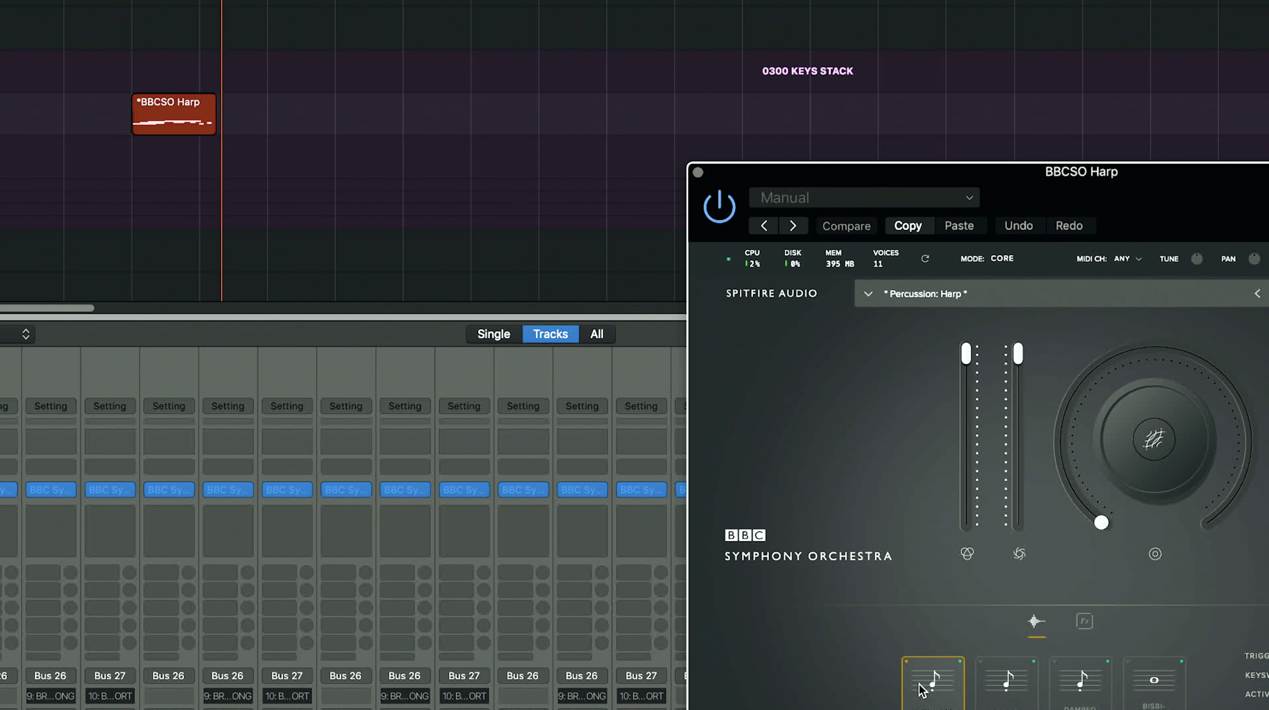Open the Manual preset dropdown
Viewport: 1269px width, 710px height.
click(x=864, y=197)
